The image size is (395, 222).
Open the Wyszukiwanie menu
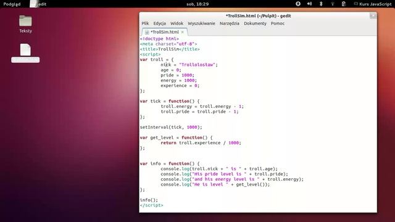[201, 23]
